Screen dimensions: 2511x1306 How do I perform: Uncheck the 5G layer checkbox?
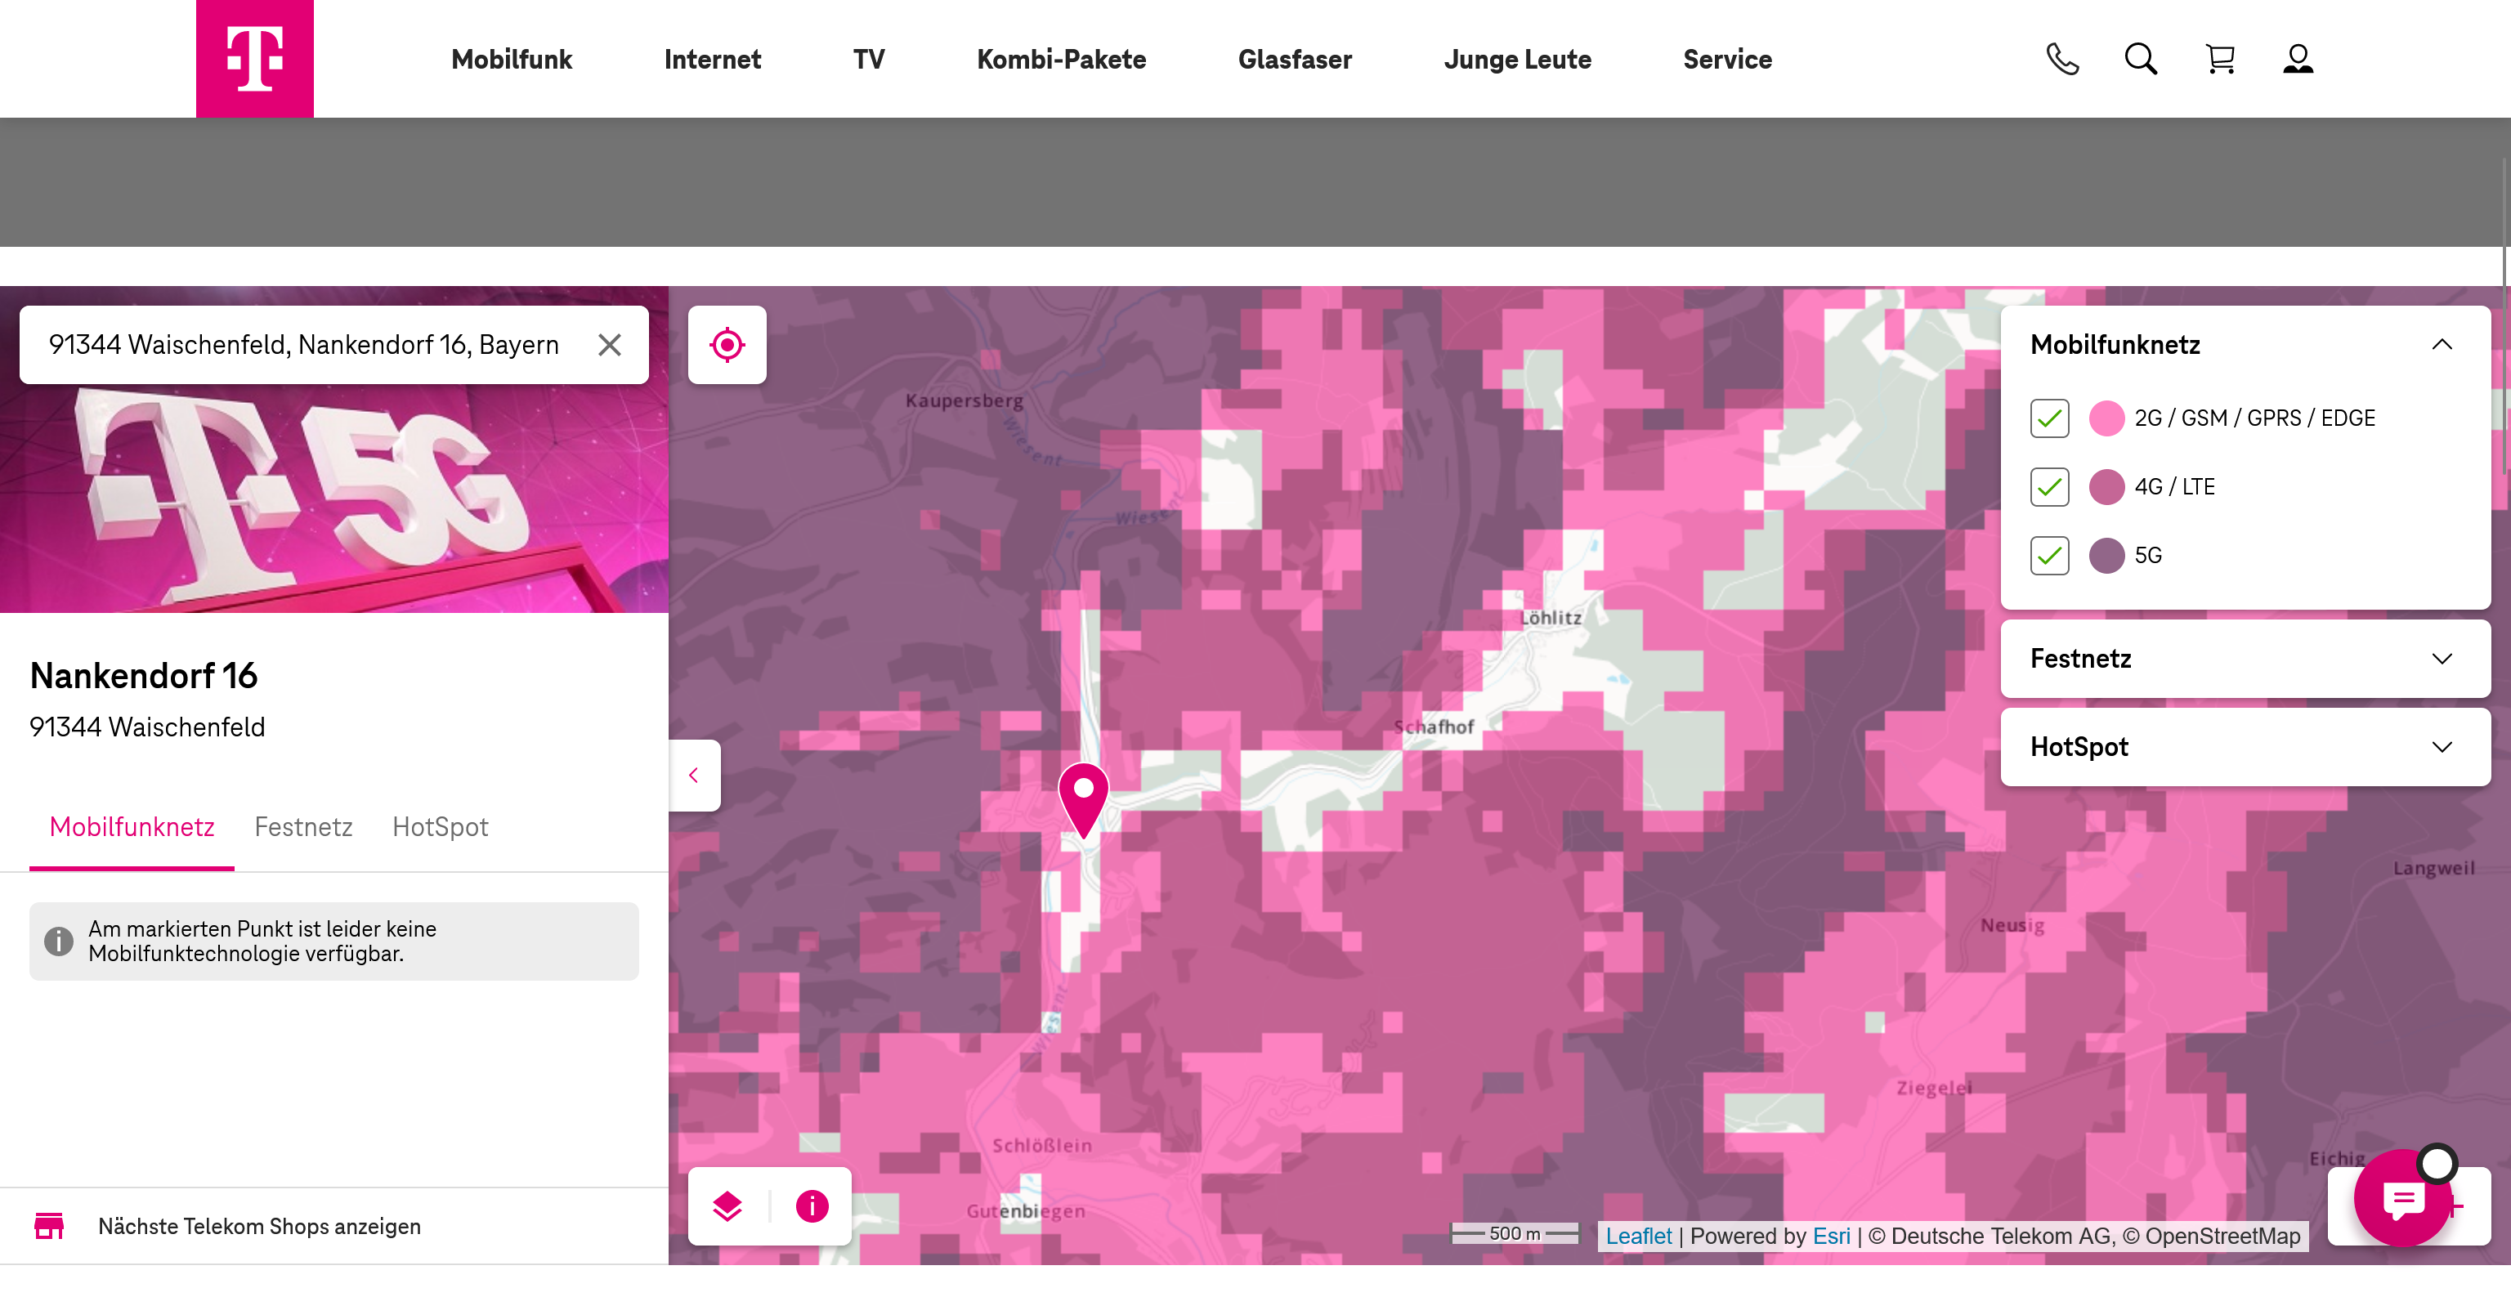coord(2050,556)
